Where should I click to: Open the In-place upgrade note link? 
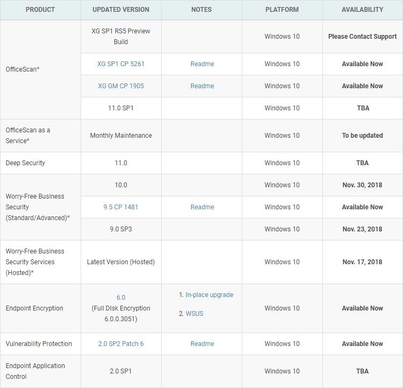[x=210, y=295]
